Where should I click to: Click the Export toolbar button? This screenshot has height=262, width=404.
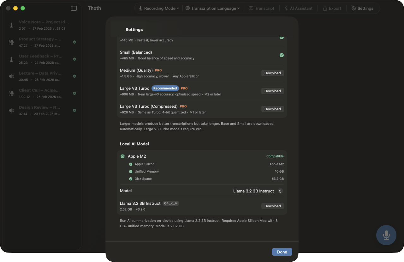[332, 8]
